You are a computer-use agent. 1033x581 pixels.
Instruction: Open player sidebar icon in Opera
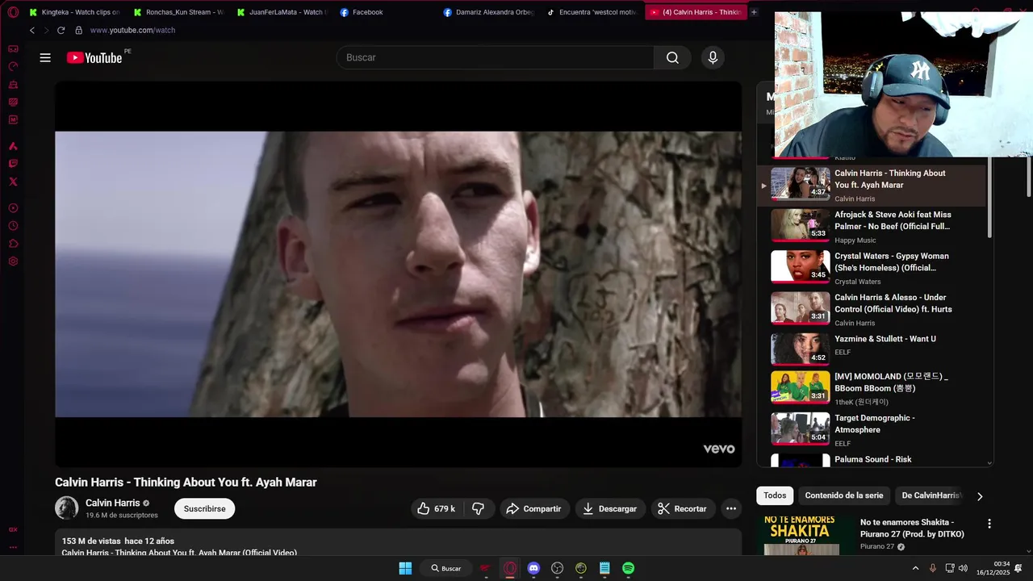coord(13,208)
